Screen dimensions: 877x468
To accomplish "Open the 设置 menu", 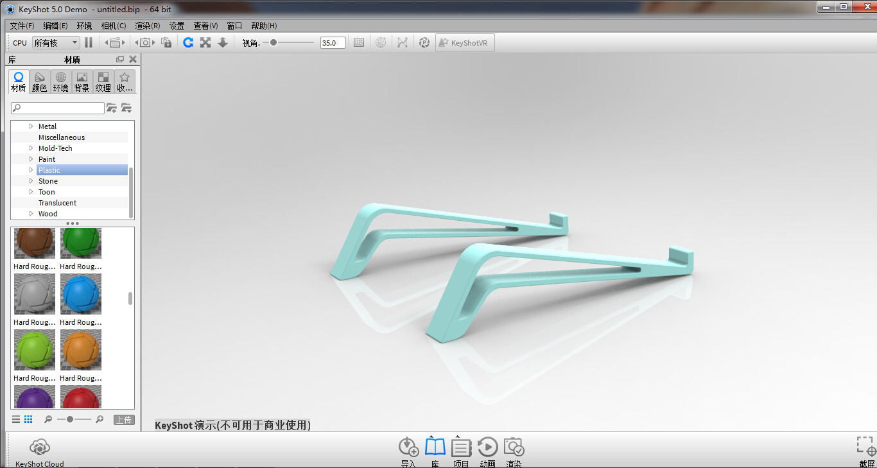I will click(x=177, y=26).
